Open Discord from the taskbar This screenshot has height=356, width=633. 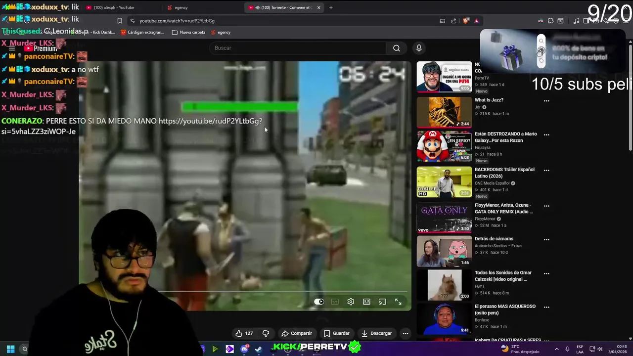pyautogui.click(x=244, y=349)
